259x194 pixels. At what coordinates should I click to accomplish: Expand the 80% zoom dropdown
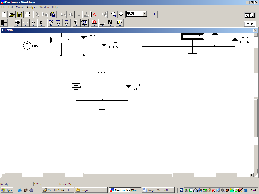[145, 14]
